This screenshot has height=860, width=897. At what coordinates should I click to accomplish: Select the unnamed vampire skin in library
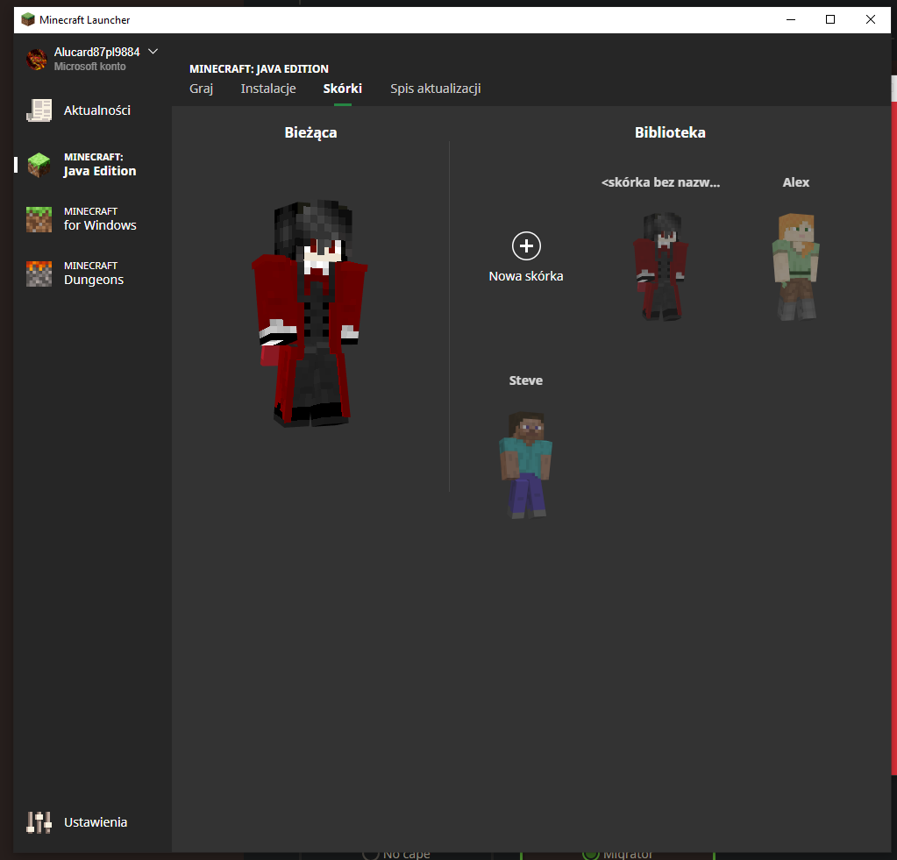(x=660, y=265)
